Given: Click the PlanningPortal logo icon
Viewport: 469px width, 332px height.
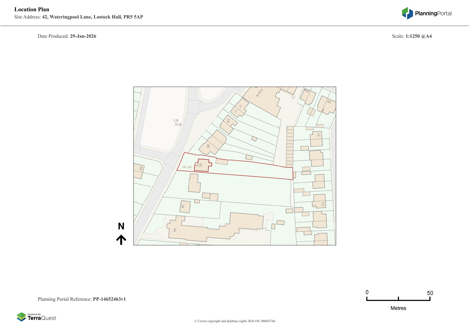Looking at the screenshot, I should tap(407, 13).
